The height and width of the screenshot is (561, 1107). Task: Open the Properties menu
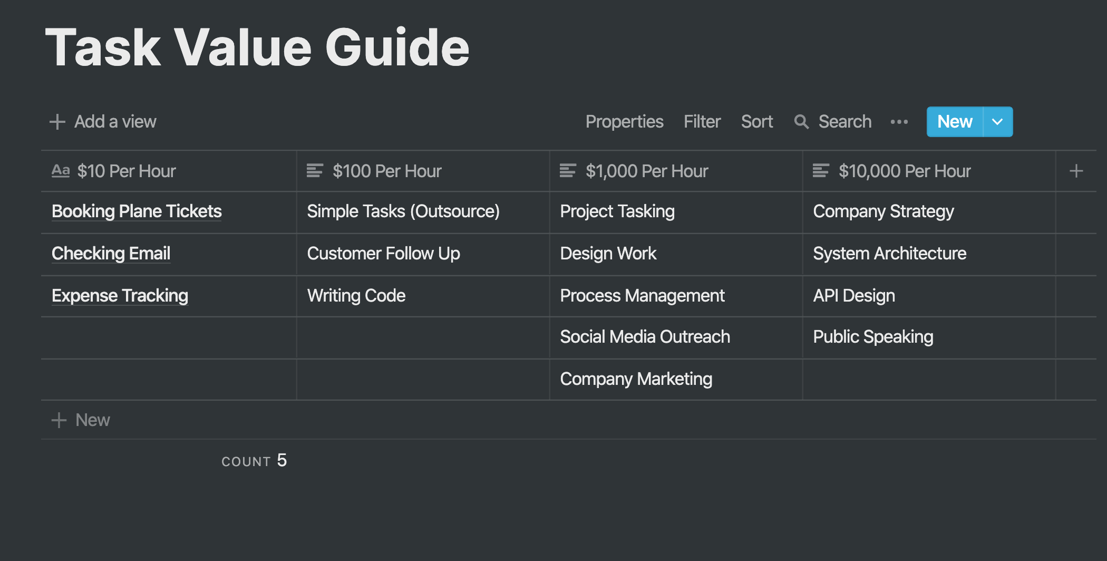click(624, 121)
